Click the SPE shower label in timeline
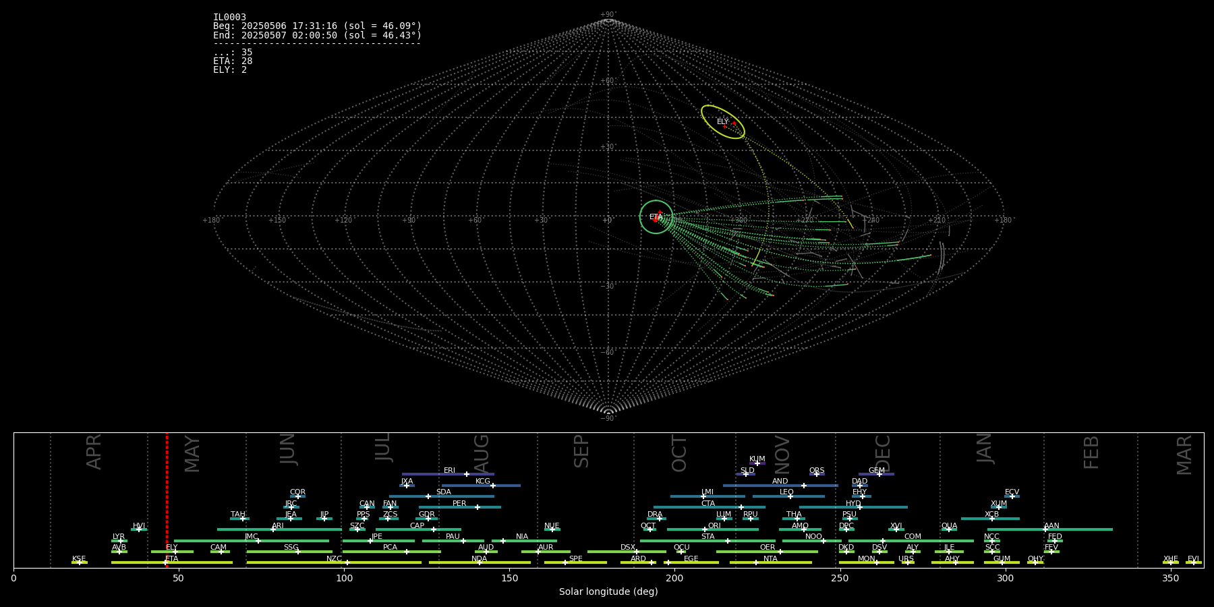The height and width of the screenshot is (607, 1214). point(575,559)
